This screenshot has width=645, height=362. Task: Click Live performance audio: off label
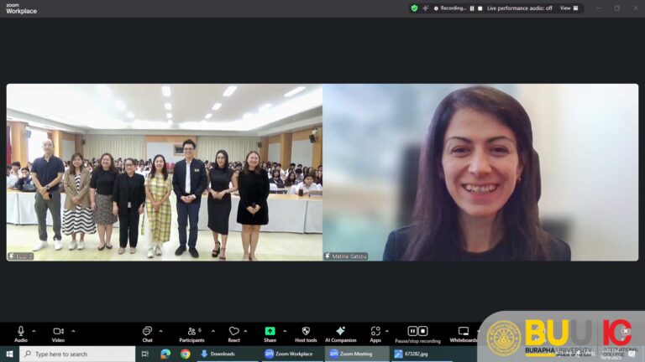[x=520, y=8]
